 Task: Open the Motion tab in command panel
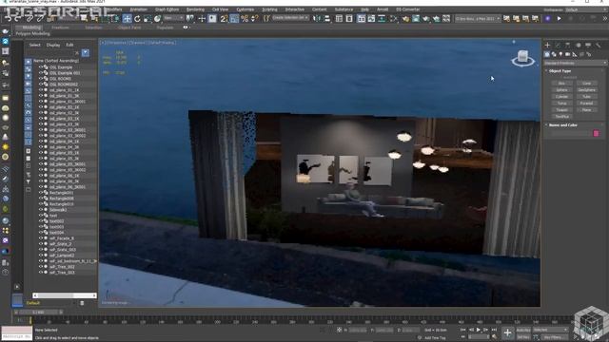click(x=579, y=46)
